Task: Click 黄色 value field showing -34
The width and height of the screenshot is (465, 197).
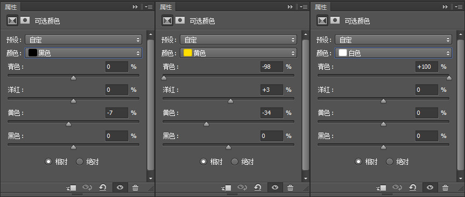Action: [x=272, y=113]
